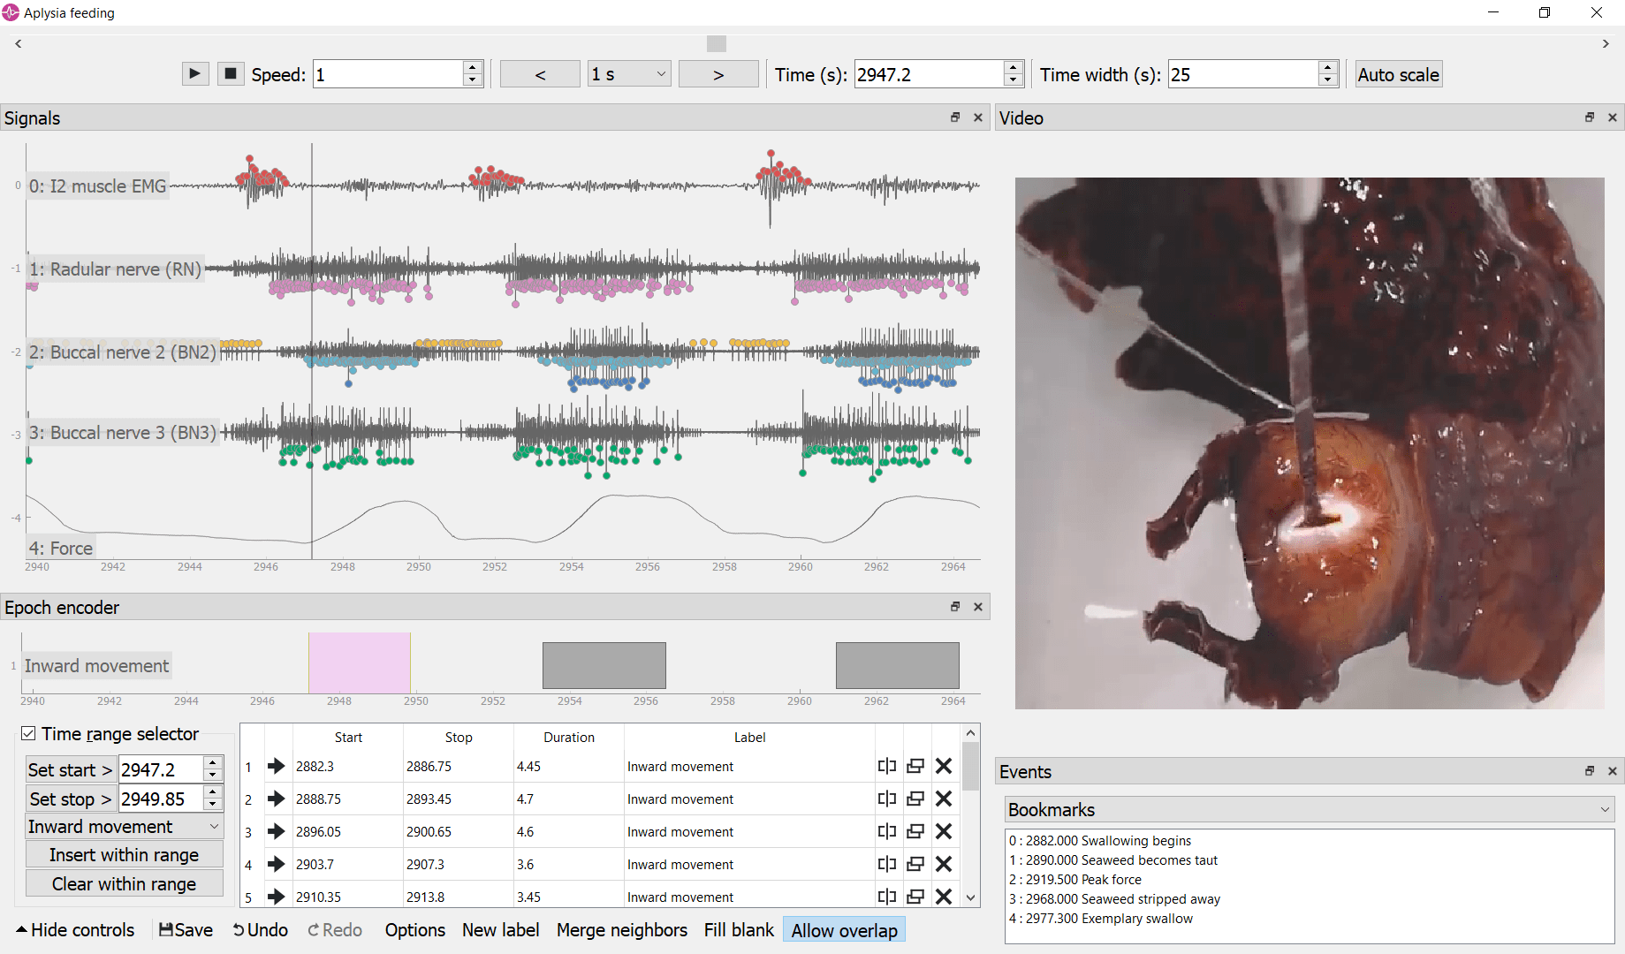The height and width of the screenshot is (954, 1625).
Task: Click the pink epoch block around 2948
Action: click(358, 664)
